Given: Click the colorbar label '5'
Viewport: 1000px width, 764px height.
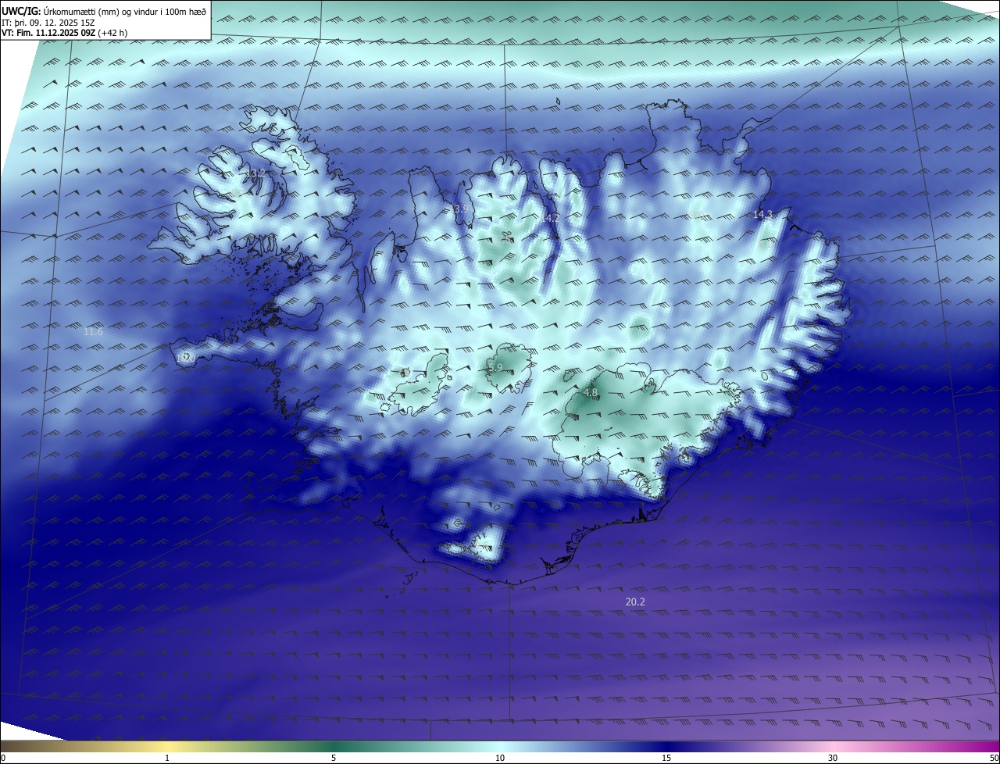Looking at the screenshot, I should coord(334,758).
